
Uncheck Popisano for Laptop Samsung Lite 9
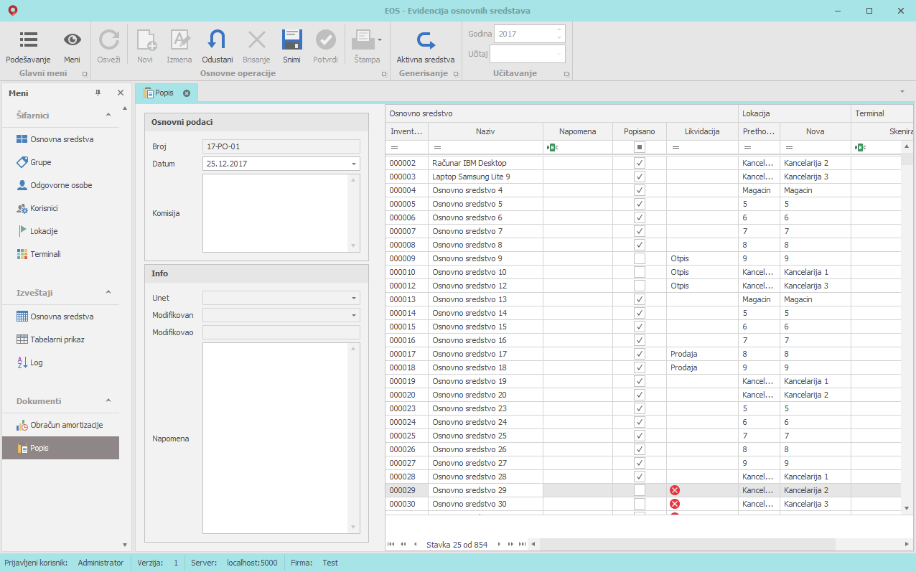point(640,177)
